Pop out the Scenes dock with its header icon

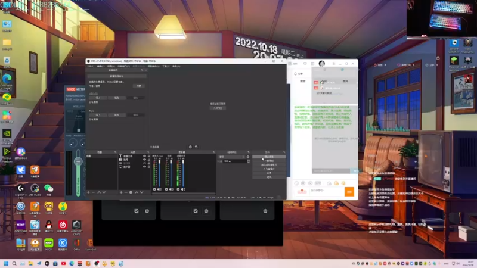tap(115, 152)
